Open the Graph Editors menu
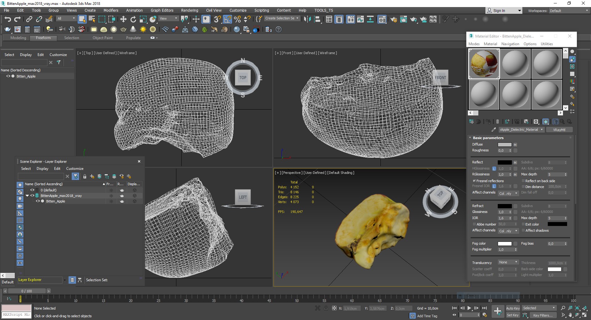Screen dimensions: 591x320 coord(162,10)
